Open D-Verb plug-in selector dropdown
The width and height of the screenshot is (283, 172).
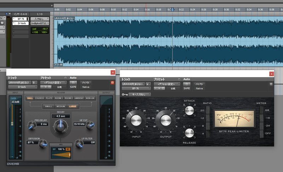pos(23,87)
